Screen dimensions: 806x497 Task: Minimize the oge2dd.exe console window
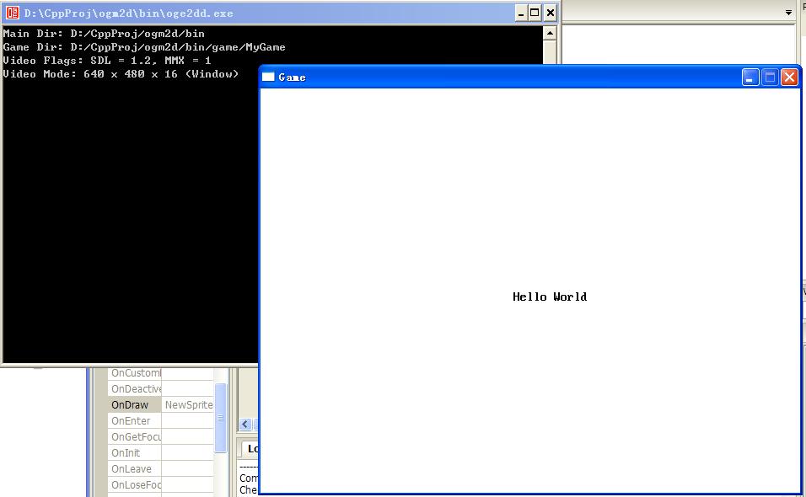point(520,13)
